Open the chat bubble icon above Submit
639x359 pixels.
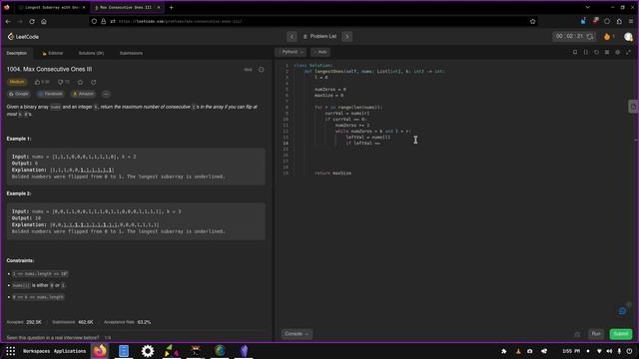tap(622, 311)
